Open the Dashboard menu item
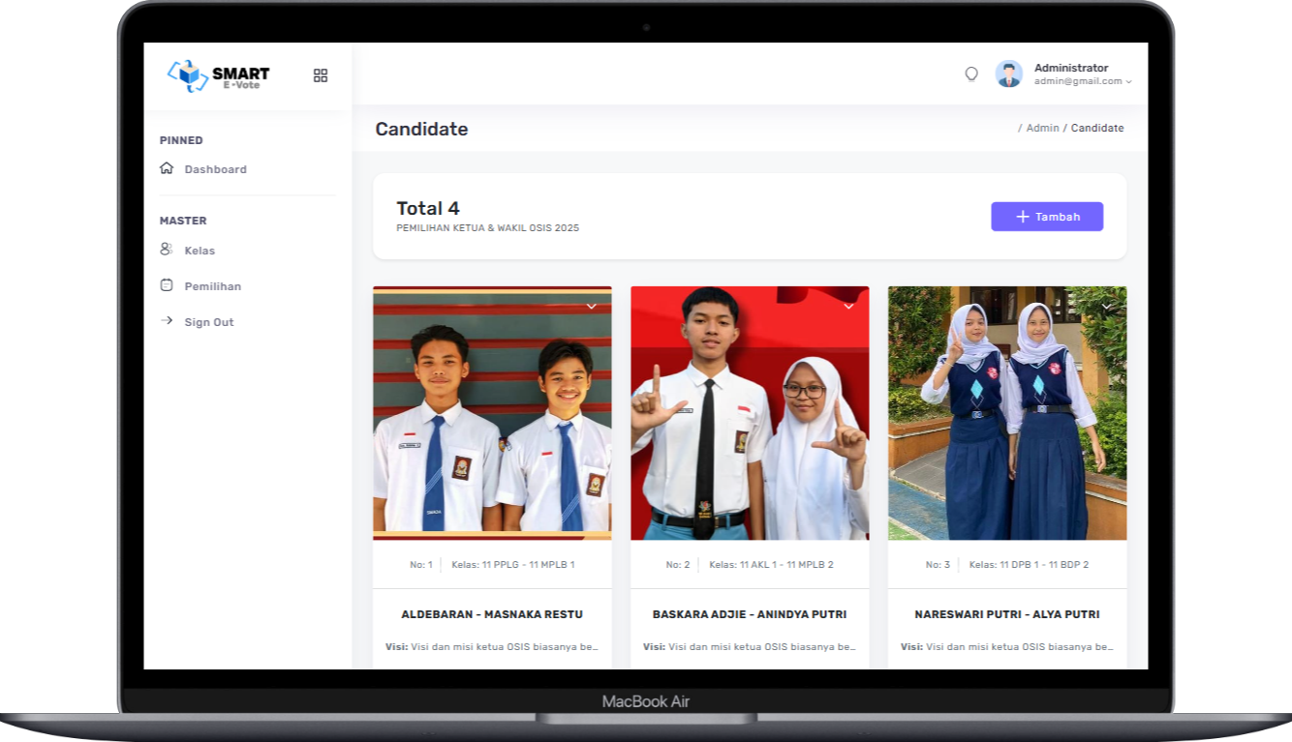The width and height of the screenshot is (1292, 742). 215,168
